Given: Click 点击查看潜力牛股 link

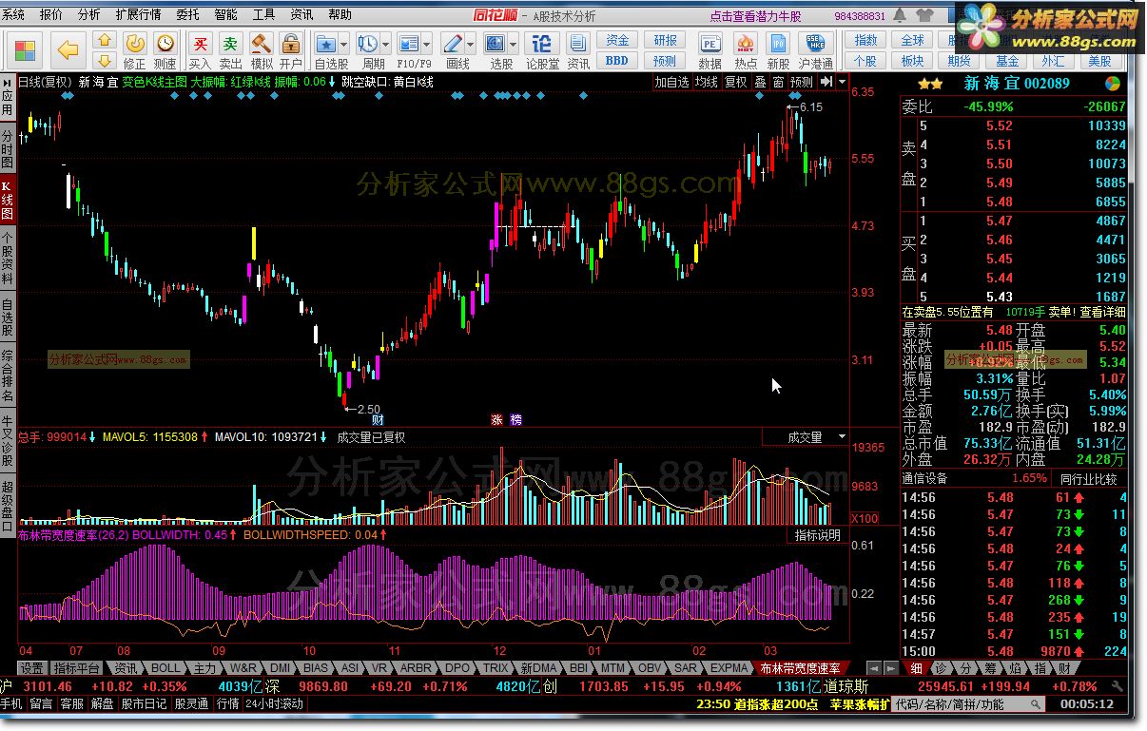Looking at the screenshot, I should tap(756, 16).
